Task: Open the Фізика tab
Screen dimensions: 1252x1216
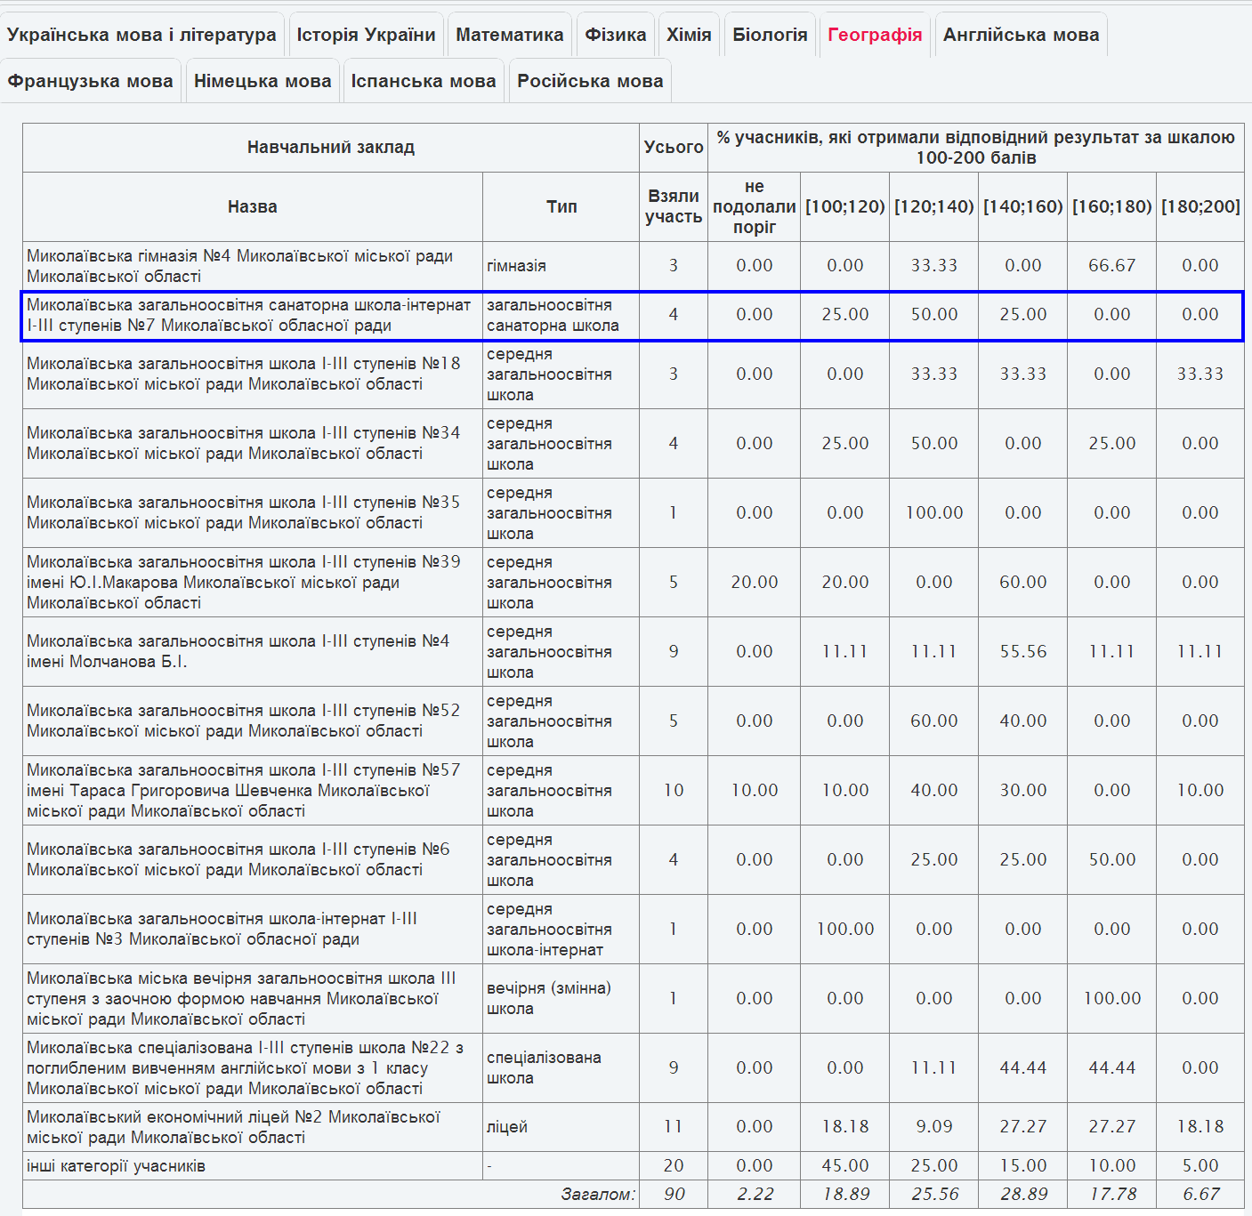Action: 616,35
